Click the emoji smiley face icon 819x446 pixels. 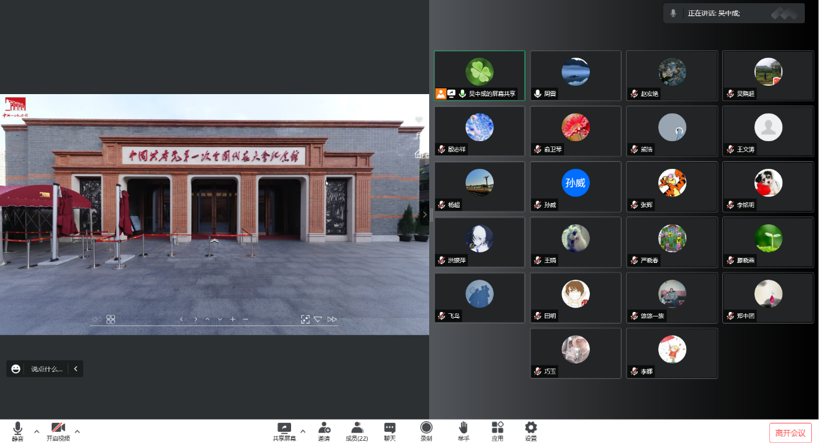click(x=16, y=369)
